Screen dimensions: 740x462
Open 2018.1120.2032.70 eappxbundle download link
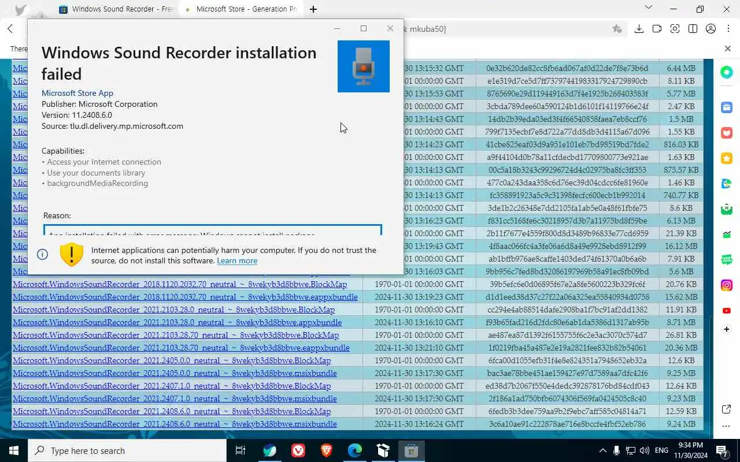click(x=185, y=297)
